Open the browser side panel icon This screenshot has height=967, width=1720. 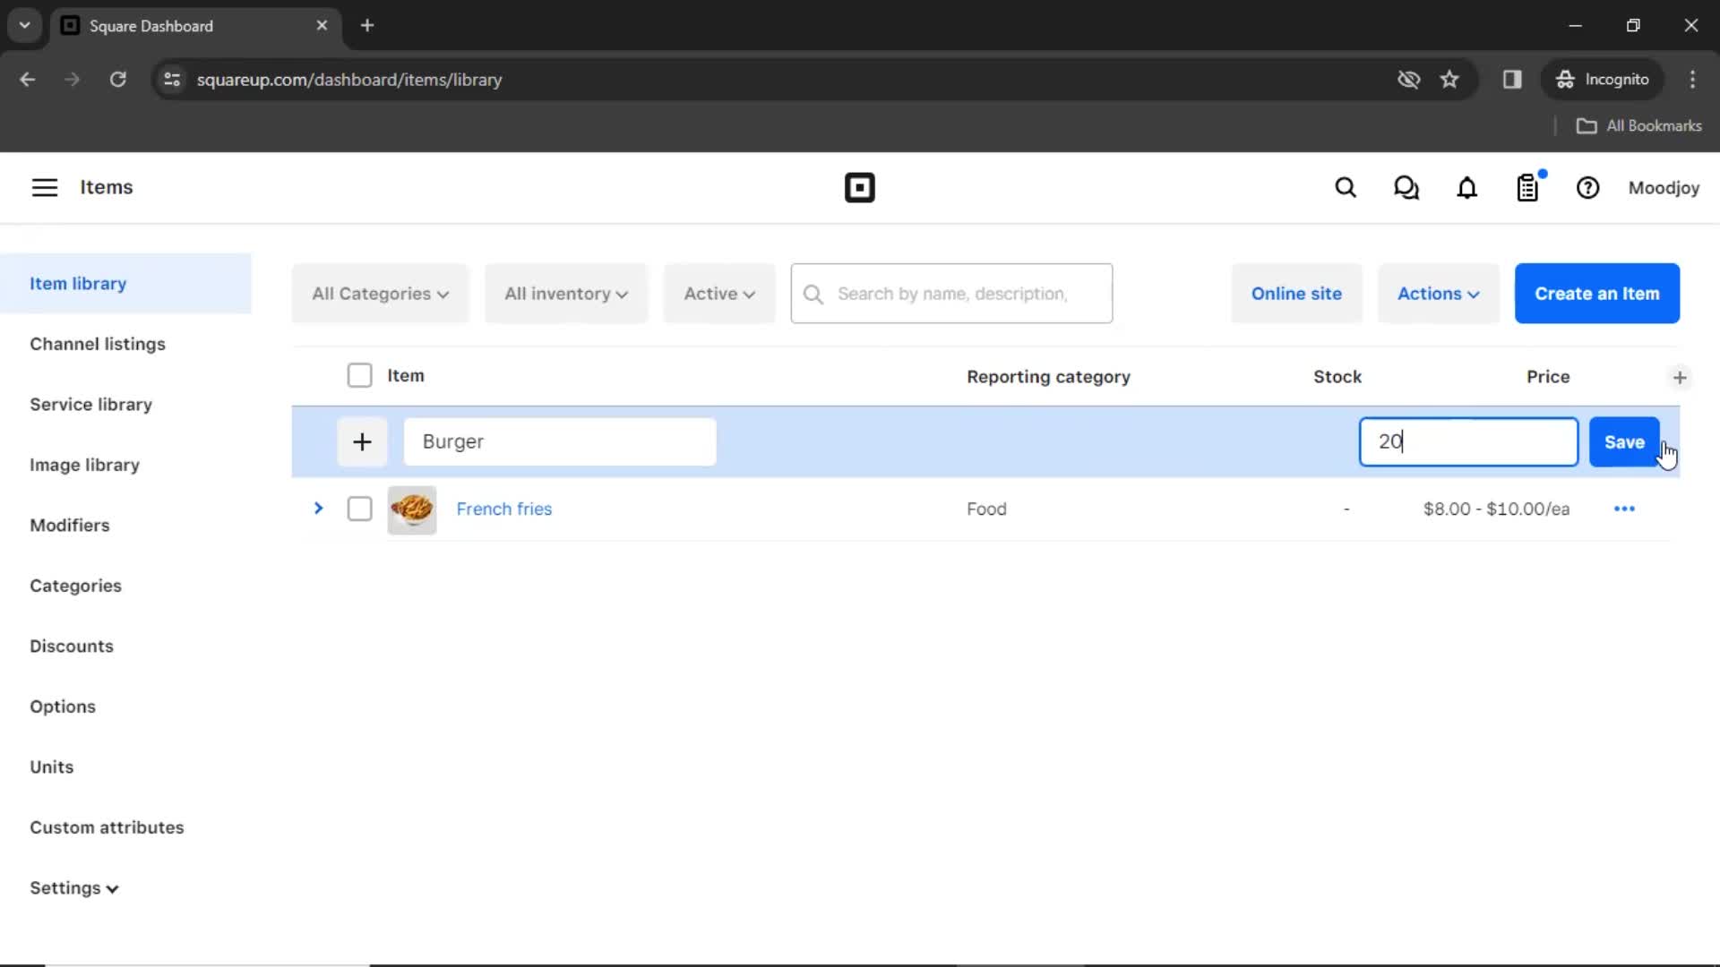click(1512, 80)
